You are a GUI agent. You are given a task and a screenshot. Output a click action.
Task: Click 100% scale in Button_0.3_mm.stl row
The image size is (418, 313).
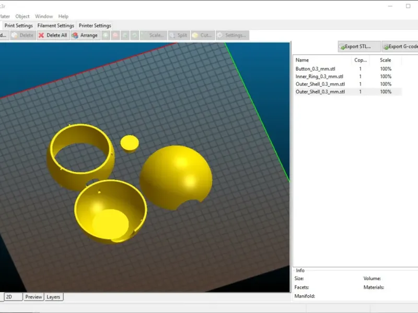point(386,69)
